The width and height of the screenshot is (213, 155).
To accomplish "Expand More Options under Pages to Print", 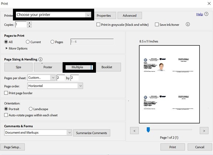I will (x=17, y=48).
